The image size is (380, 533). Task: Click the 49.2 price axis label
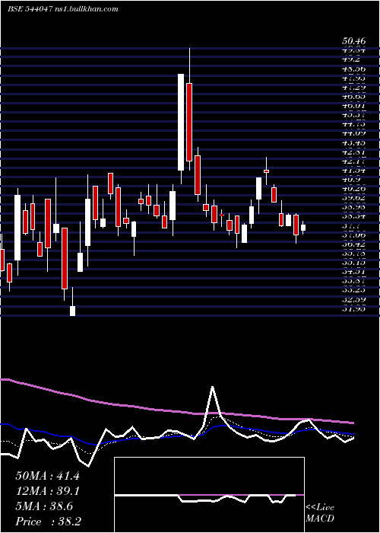tap(351, 59)
